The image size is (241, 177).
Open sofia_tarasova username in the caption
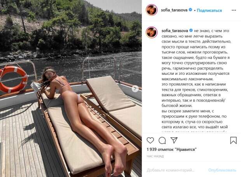coord(175,31)
